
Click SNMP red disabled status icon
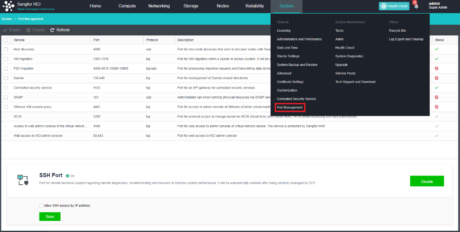point(437,97)
